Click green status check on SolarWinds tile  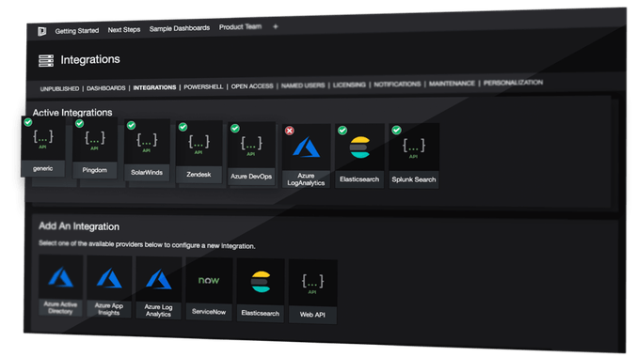coord(131,125)
